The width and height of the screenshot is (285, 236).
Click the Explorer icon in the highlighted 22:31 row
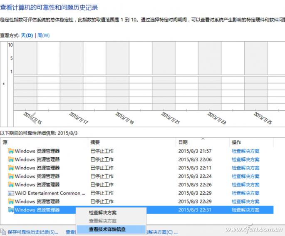[x=11, y=210]
